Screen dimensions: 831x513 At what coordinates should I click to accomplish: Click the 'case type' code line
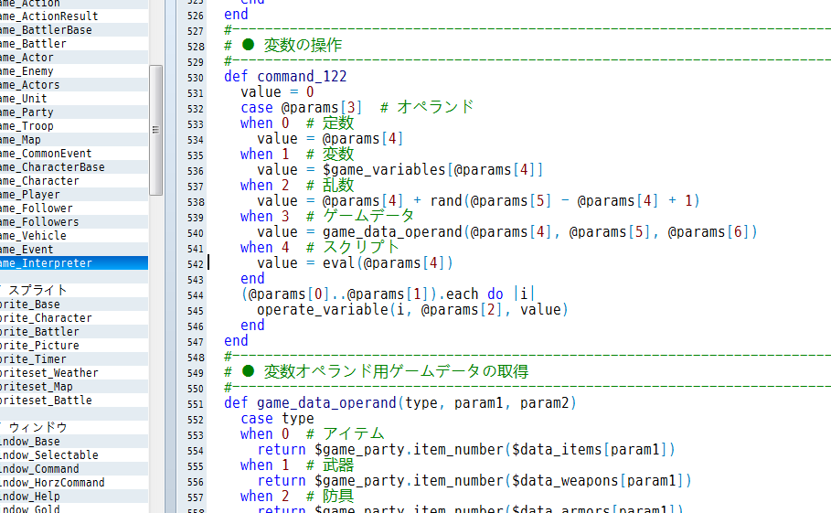pyautogui.click(x=277, y=419)
